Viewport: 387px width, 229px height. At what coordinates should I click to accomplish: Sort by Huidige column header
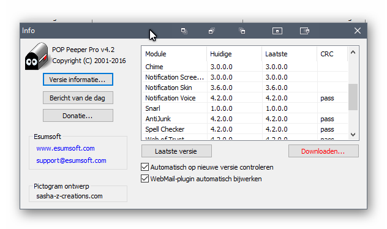[x=235, y=54]
